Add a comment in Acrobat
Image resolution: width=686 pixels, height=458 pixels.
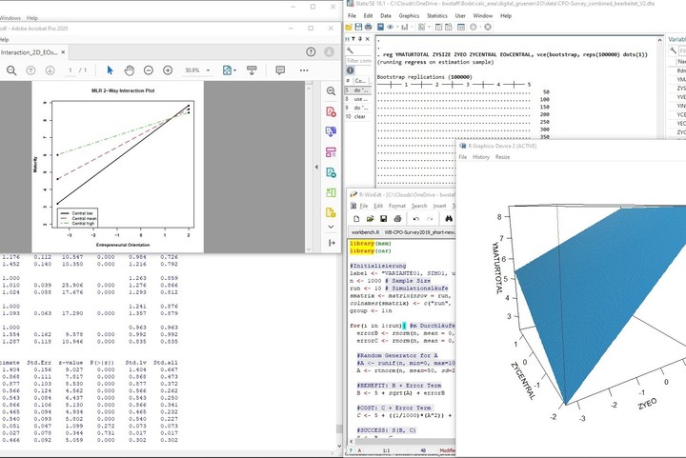click(280, 70)
